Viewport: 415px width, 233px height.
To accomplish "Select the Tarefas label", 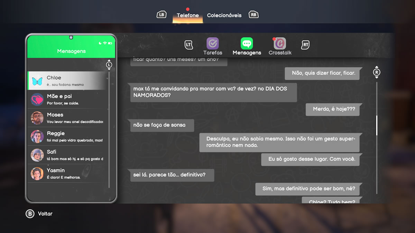I will click(213, 53).
